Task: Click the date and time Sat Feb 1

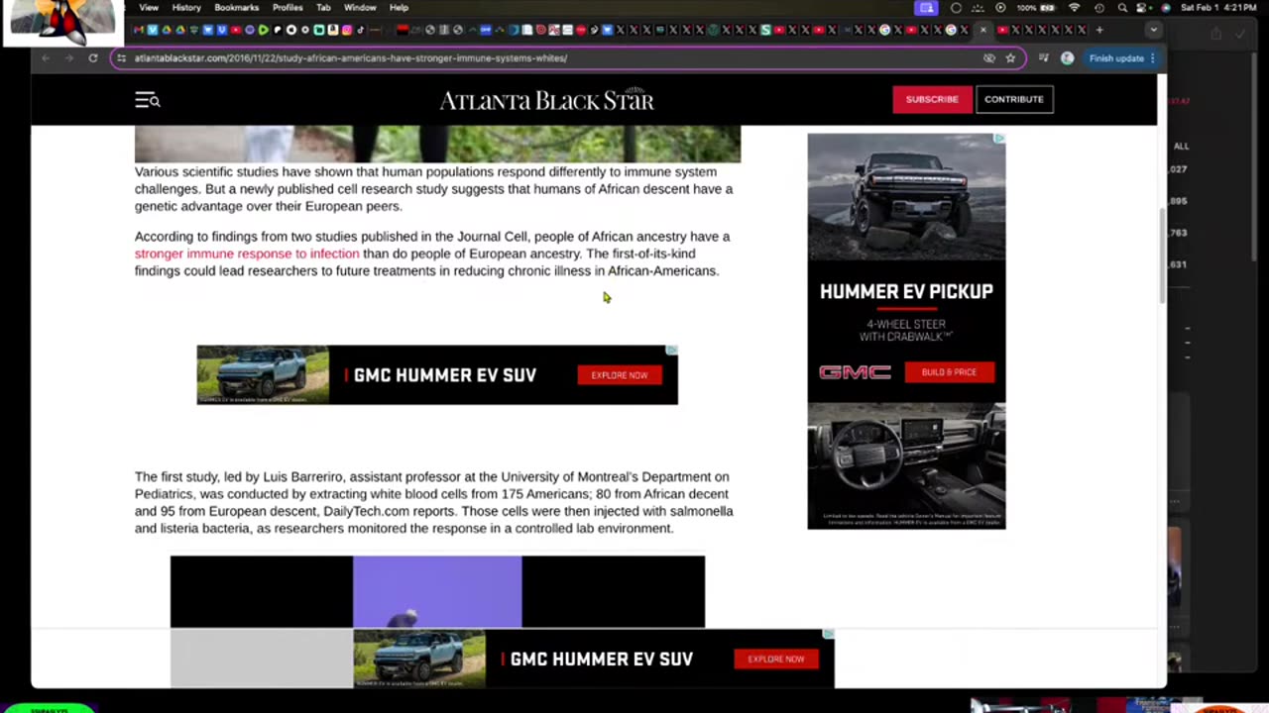Action: 1220,8
